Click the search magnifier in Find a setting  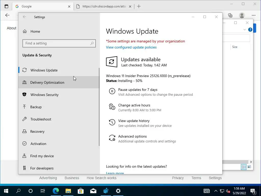[92, 43]
